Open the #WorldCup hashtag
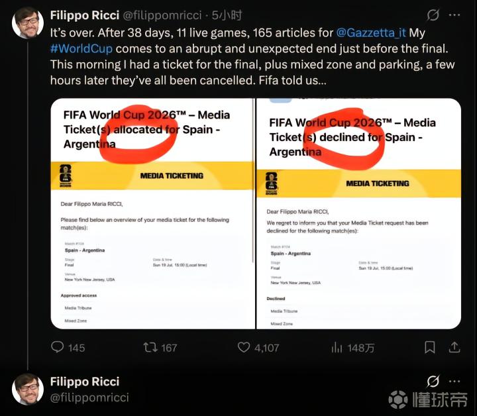The image size is (477, 416). (x=81, y=48)
